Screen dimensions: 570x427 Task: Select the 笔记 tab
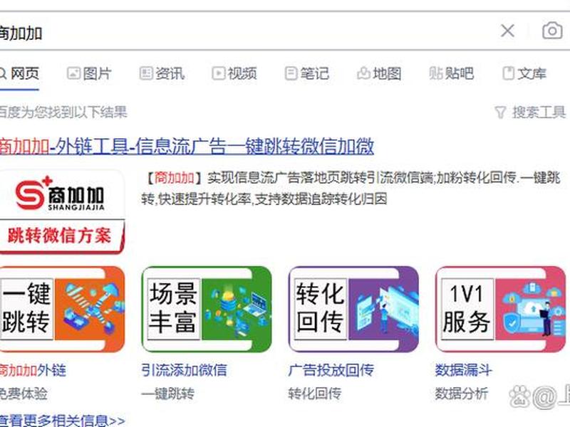[307, 74]
